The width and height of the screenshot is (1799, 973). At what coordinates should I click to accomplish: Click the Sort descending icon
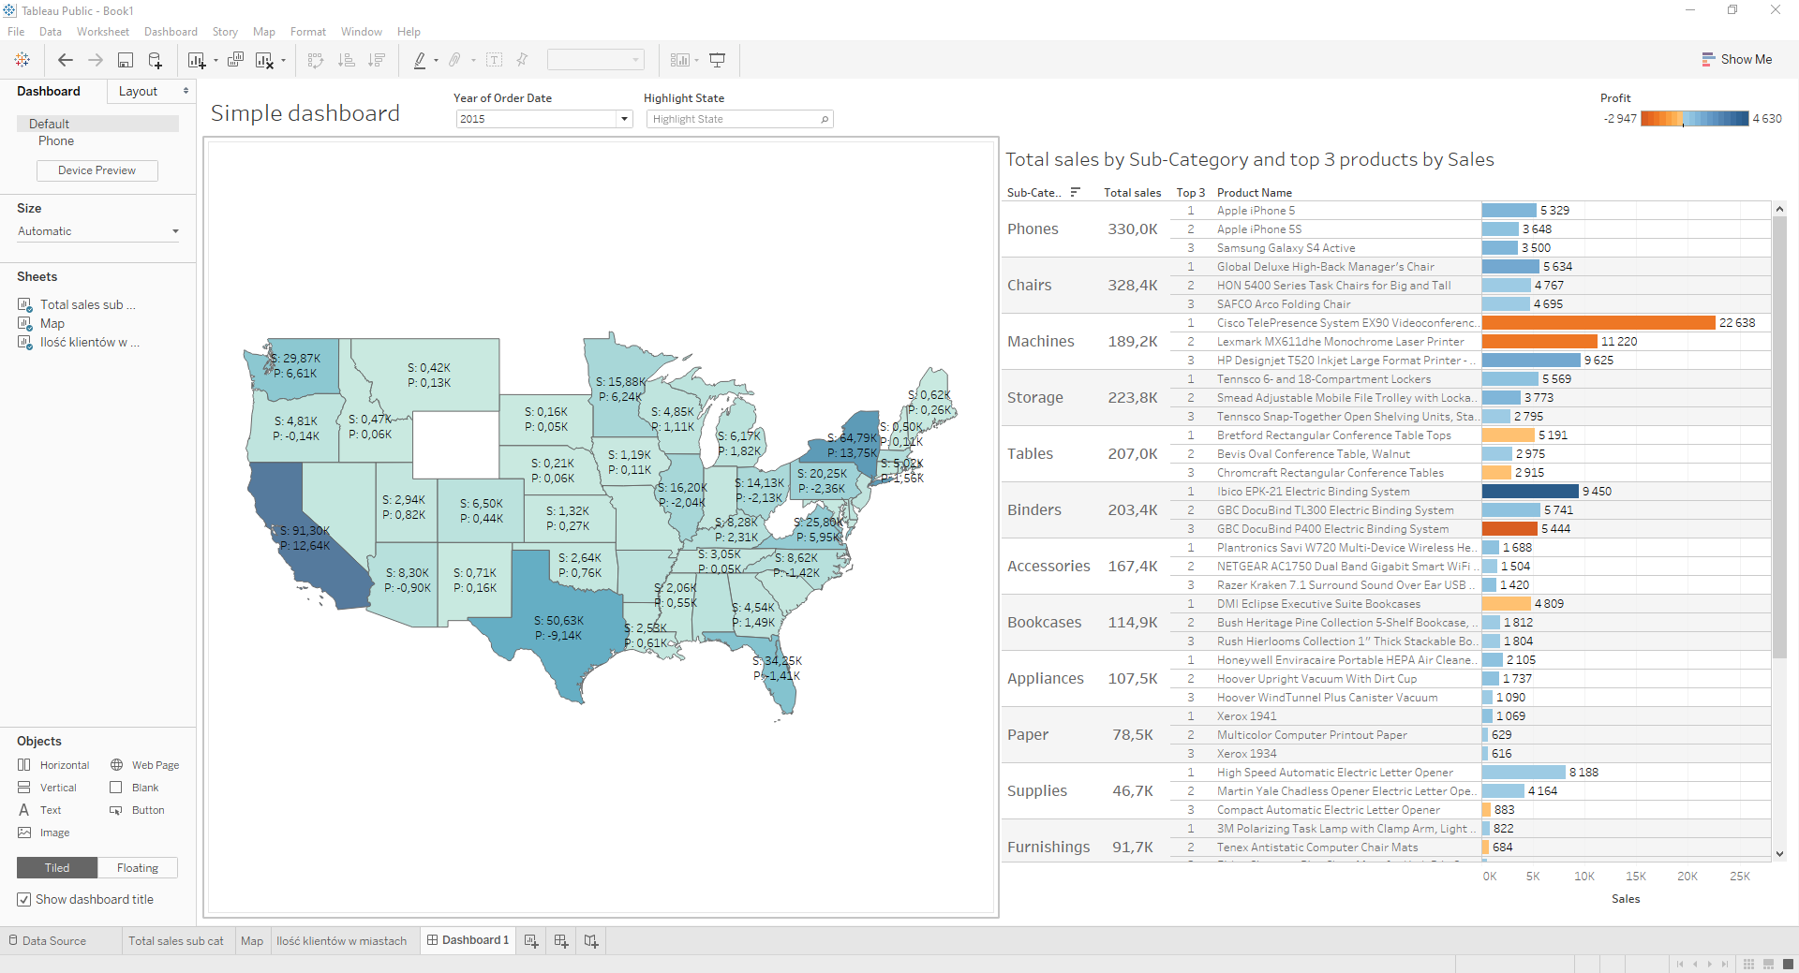point(377,60)
